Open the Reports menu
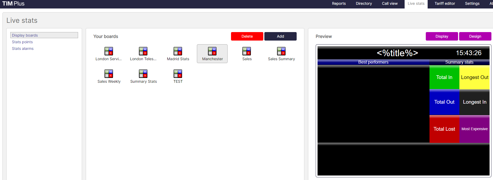493x180 pixels. coord(339,4)
